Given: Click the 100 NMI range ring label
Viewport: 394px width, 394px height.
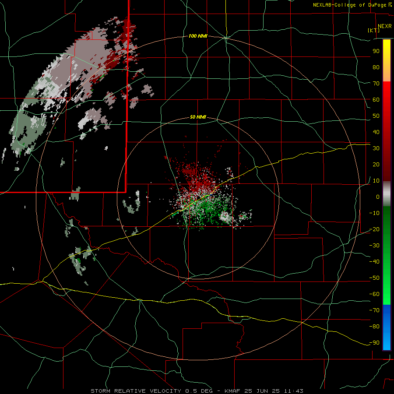Looking at the screenshot, I should (x=198, y=36).
